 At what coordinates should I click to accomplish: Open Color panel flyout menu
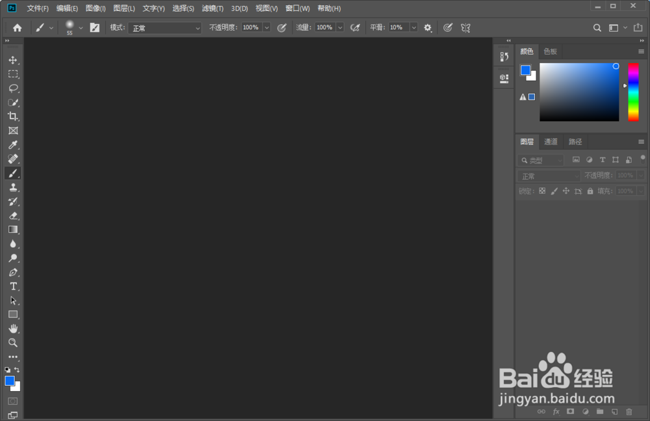click(x=642, y=51)
